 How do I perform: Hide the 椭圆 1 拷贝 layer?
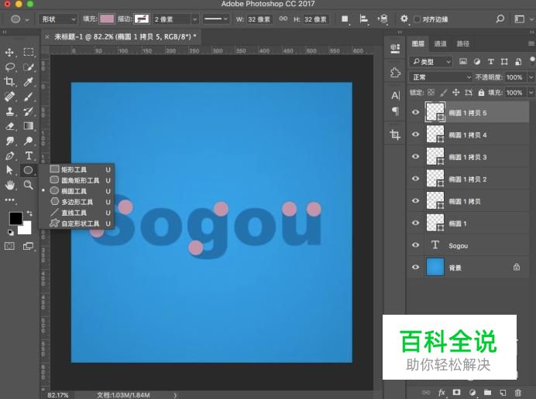(415, 201)
